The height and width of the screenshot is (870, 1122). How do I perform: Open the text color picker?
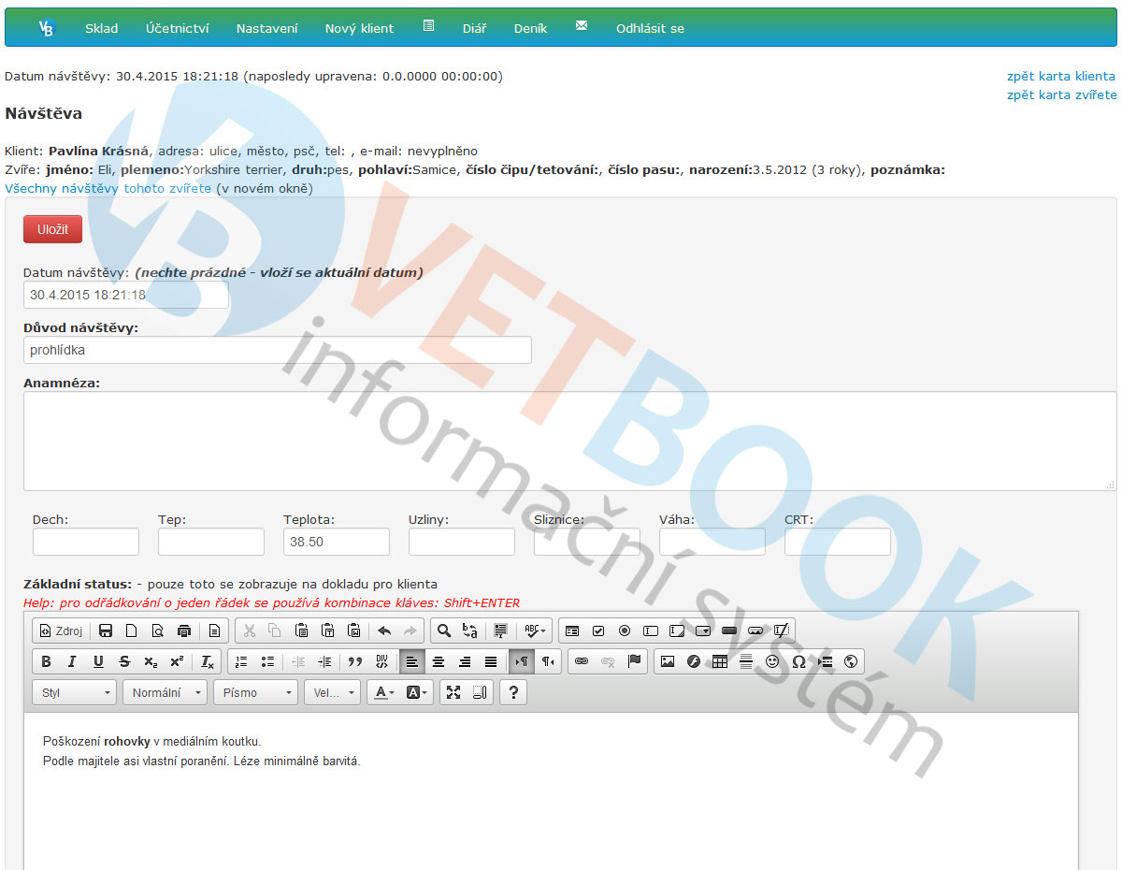[383, 693]
